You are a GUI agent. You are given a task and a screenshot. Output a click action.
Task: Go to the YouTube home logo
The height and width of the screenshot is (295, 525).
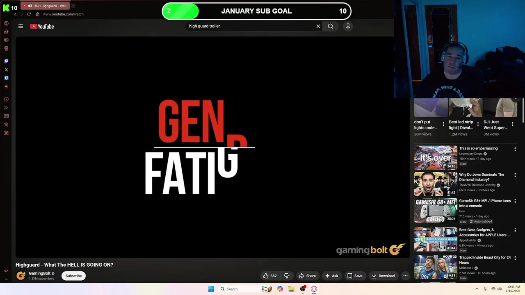(42, 26)
